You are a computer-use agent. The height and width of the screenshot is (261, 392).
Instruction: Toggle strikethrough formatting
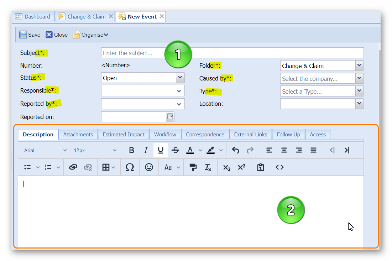[x=175, y=150]
